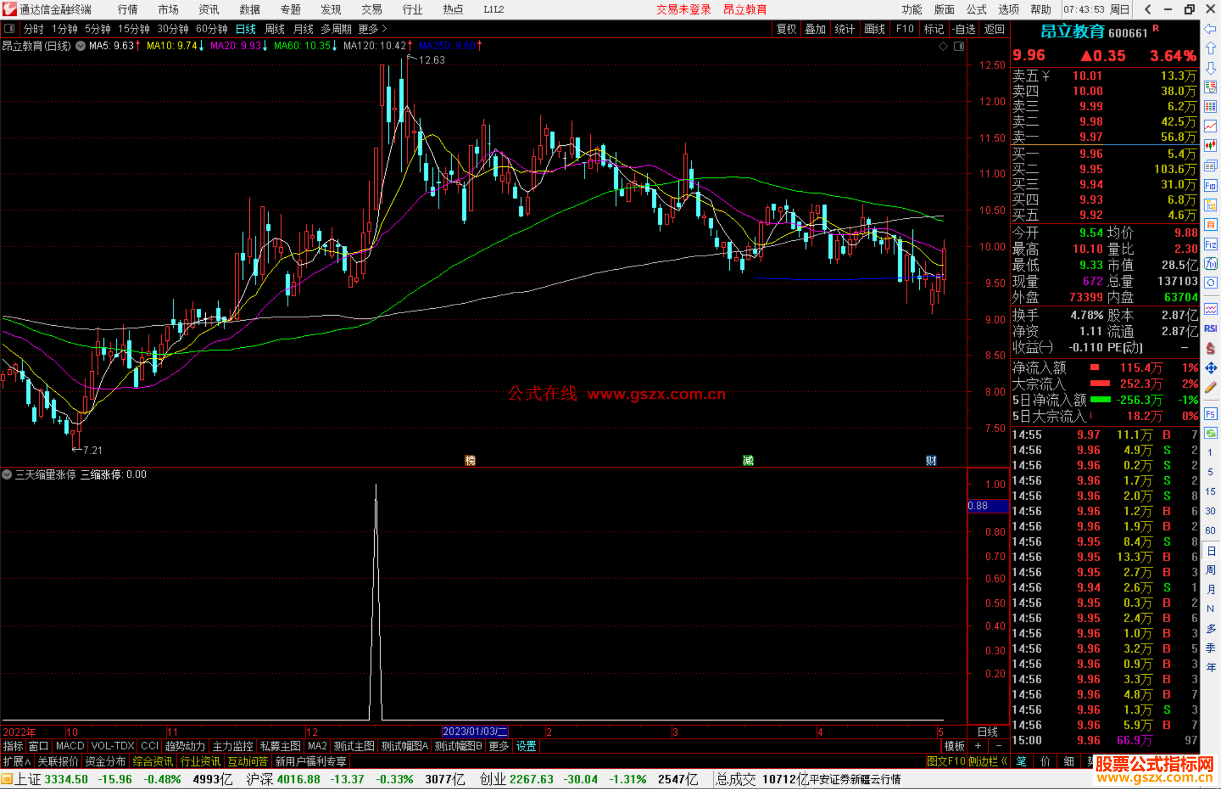1221x789 pixels.
Task: Toggle main chart indicator circle next to 昂立教育(日线)
Action: pos(81,46)
